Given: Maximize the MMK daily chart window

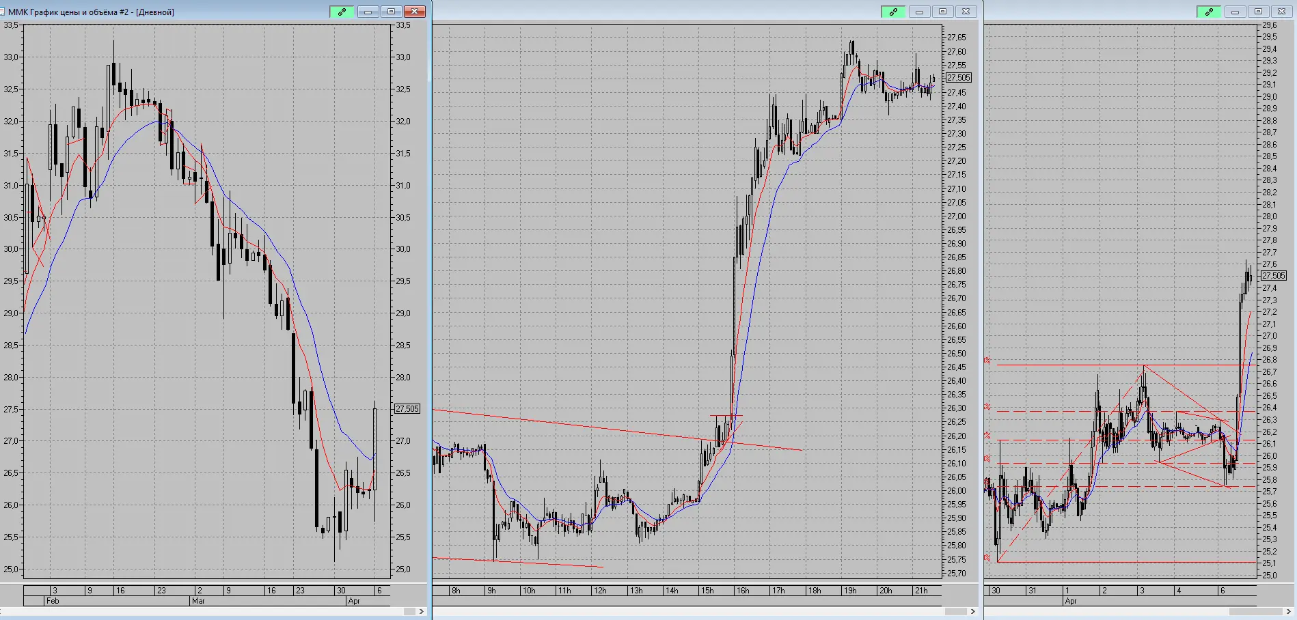Looking at the screenshot, I should 391,12.
